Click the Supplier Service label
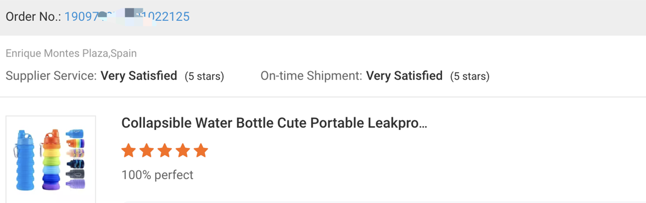 point(51,76)
